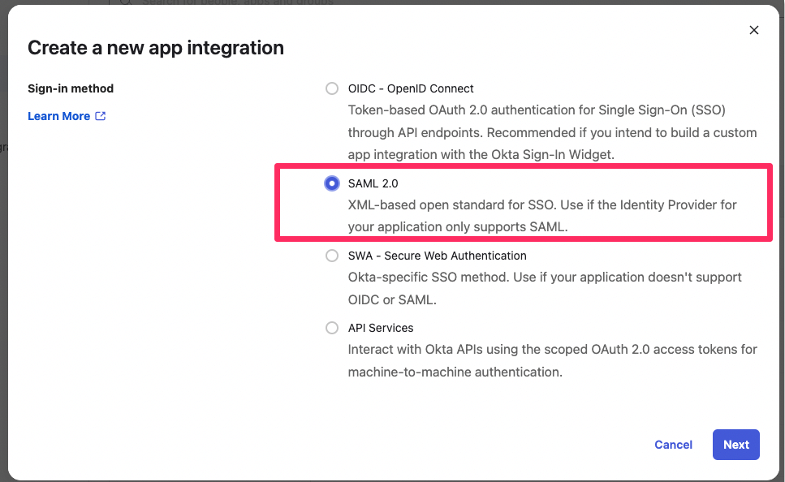Click the SWA - Secure Web Authentication label
Image resolution: width=785 pixels, height=482 pixels.
[437, 256]
